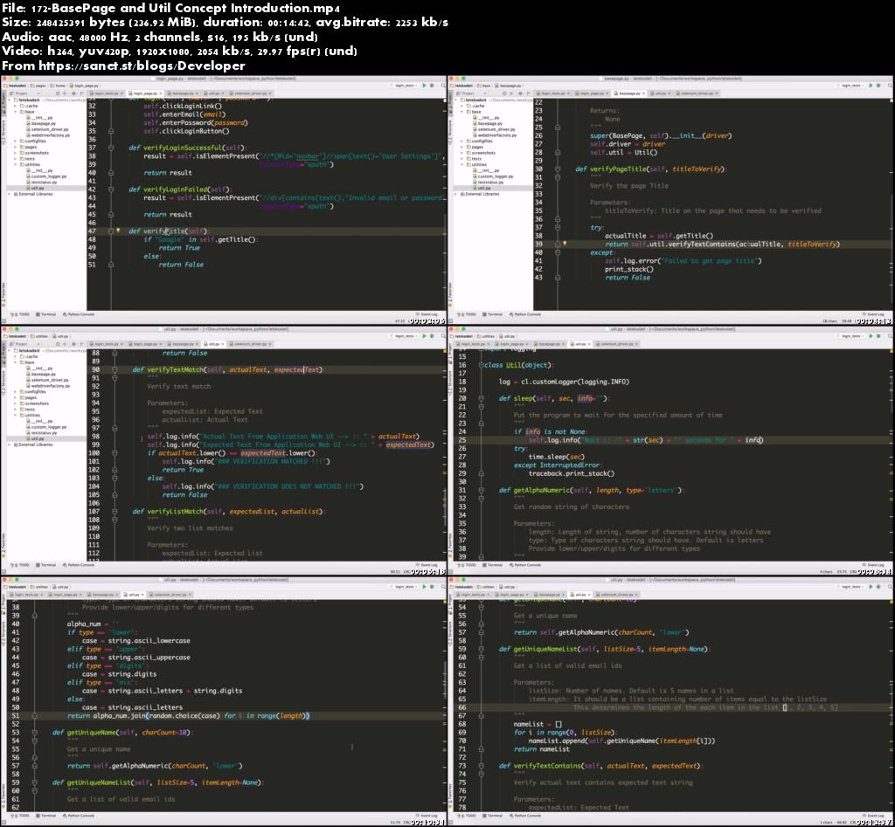Open Event Log in basepage.py frame
The image size is (895, 827).
point(874,314)
